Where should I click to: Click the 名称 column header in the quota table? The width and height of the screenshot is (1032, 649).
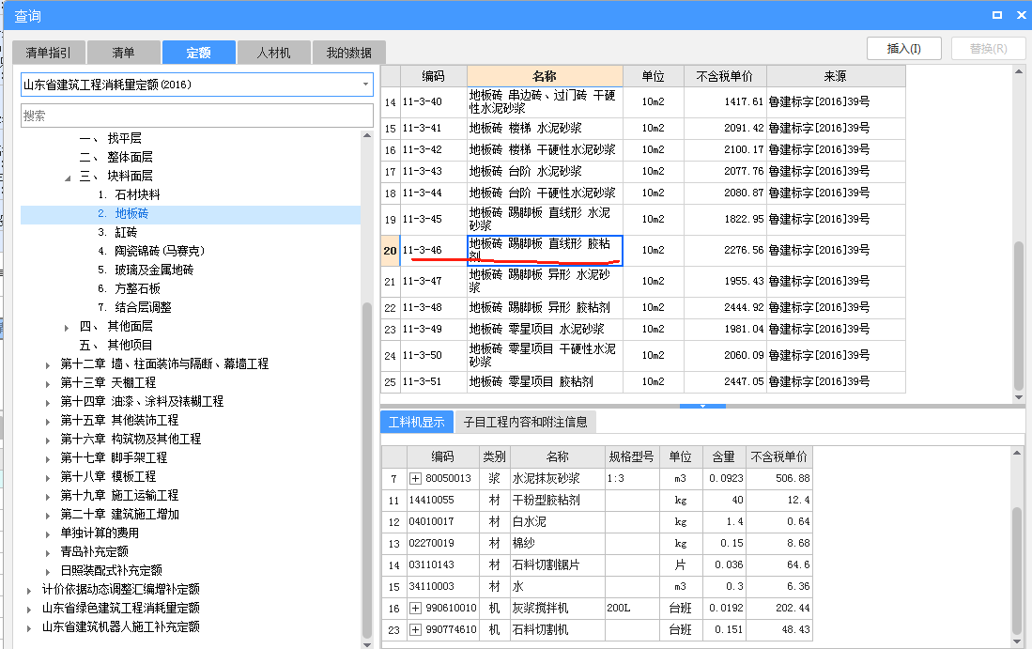(545, 76)
